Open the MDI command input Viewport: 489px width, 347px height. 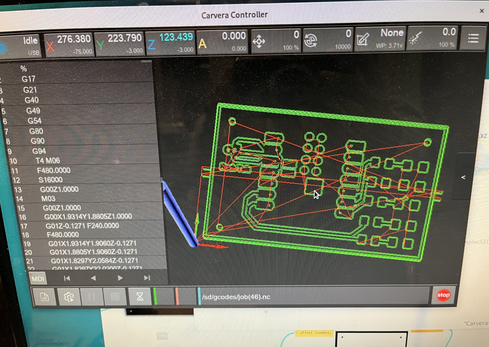pos(38,279)
